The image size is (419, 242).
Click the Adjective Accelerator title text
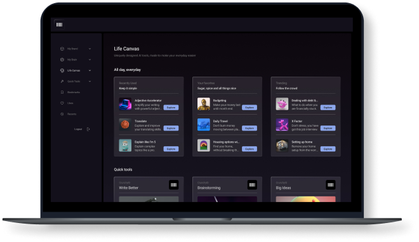148,101
